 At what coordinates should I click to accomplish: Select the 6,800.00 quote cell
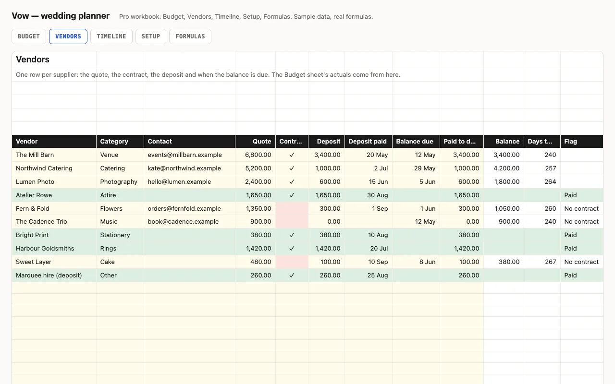(x=255, y=155)
